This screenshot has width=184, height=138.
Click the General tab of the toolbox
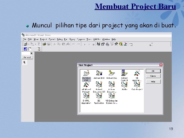pyautogui.click(x=27, y=57)
